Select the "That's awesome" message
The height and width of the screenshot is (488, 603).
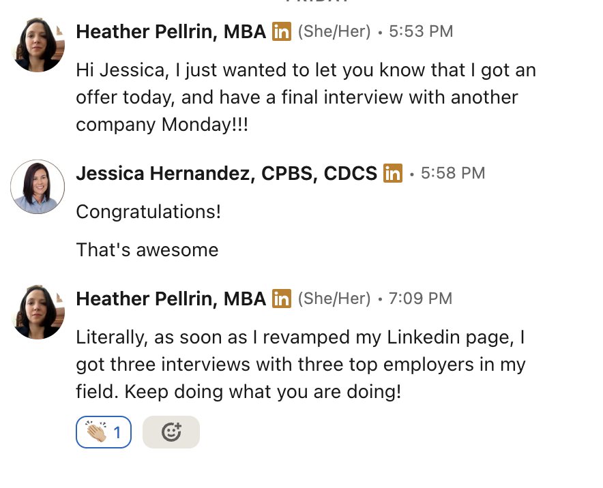[x=147, y=250]
